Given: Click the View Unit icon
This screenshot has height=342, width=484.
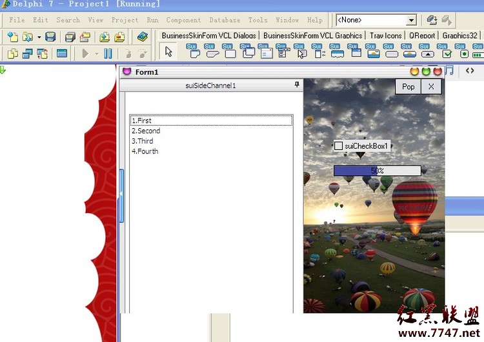Looking at the screenshot, I should click(x=13, y=53).
